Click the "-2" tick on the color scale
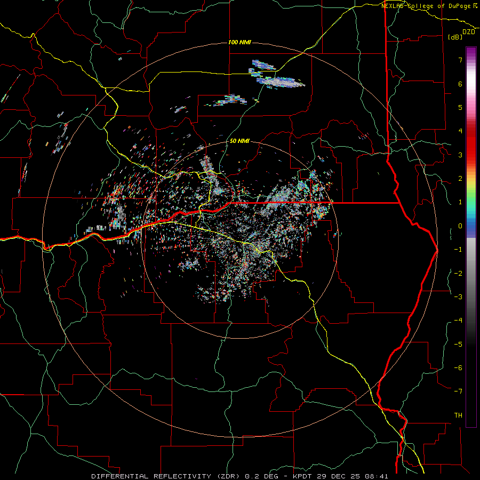The width and height of the screenshot is (480, 480). tap(458, 274)
